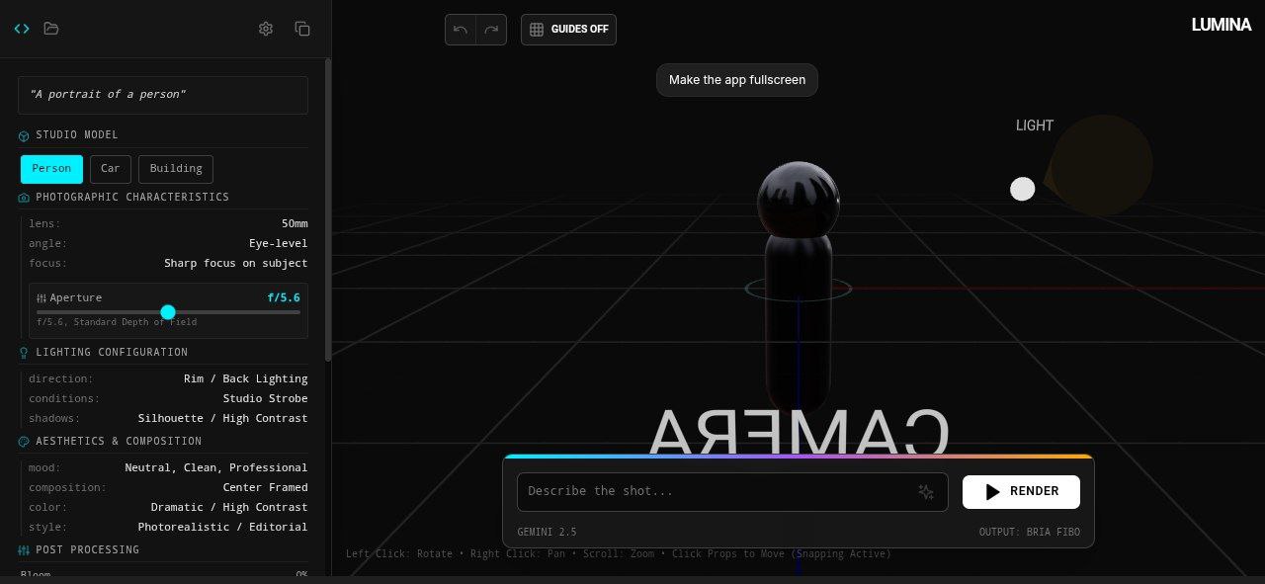
Task: Click the LUMINA logo
Action: point(1222,25)
